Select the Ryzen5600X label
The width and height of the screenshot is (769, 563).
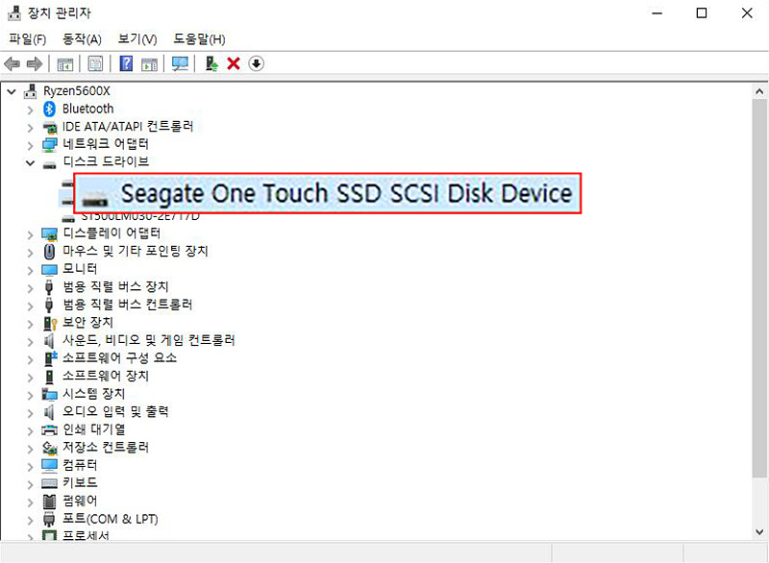[x=77, y=91]
